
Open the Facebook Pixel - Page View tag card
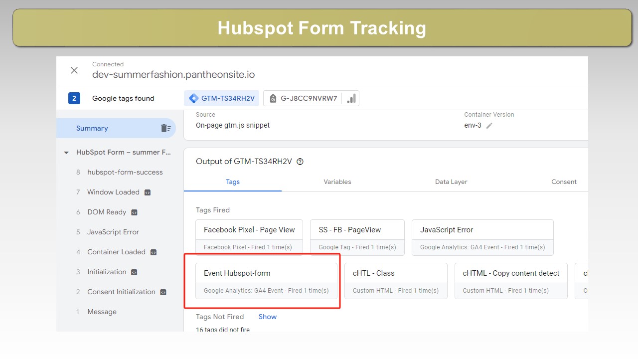click(x=249, y=237)
